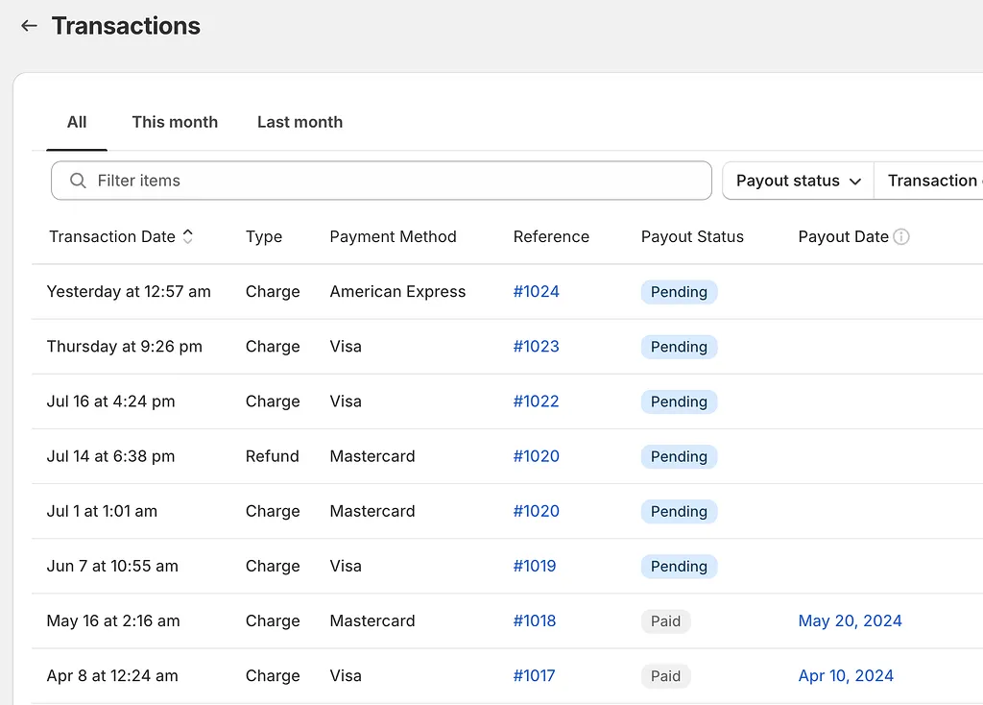Viewport: 983px width, 705px height.
Task: Click the sort arrows beside Transaction Date
Action: (188, 236)
